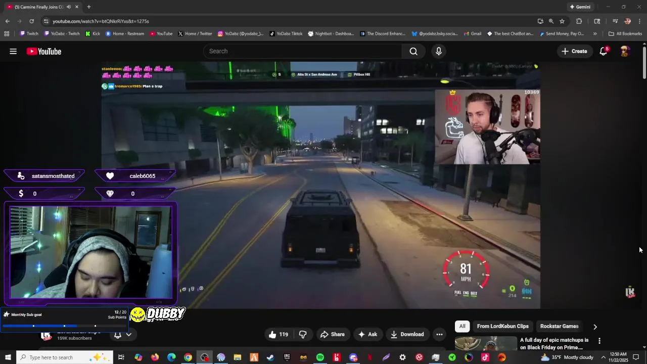Mute the tab via speaker icon
Image resolution: width=647 pixels, height=364 pixels.
click(69, 7)
